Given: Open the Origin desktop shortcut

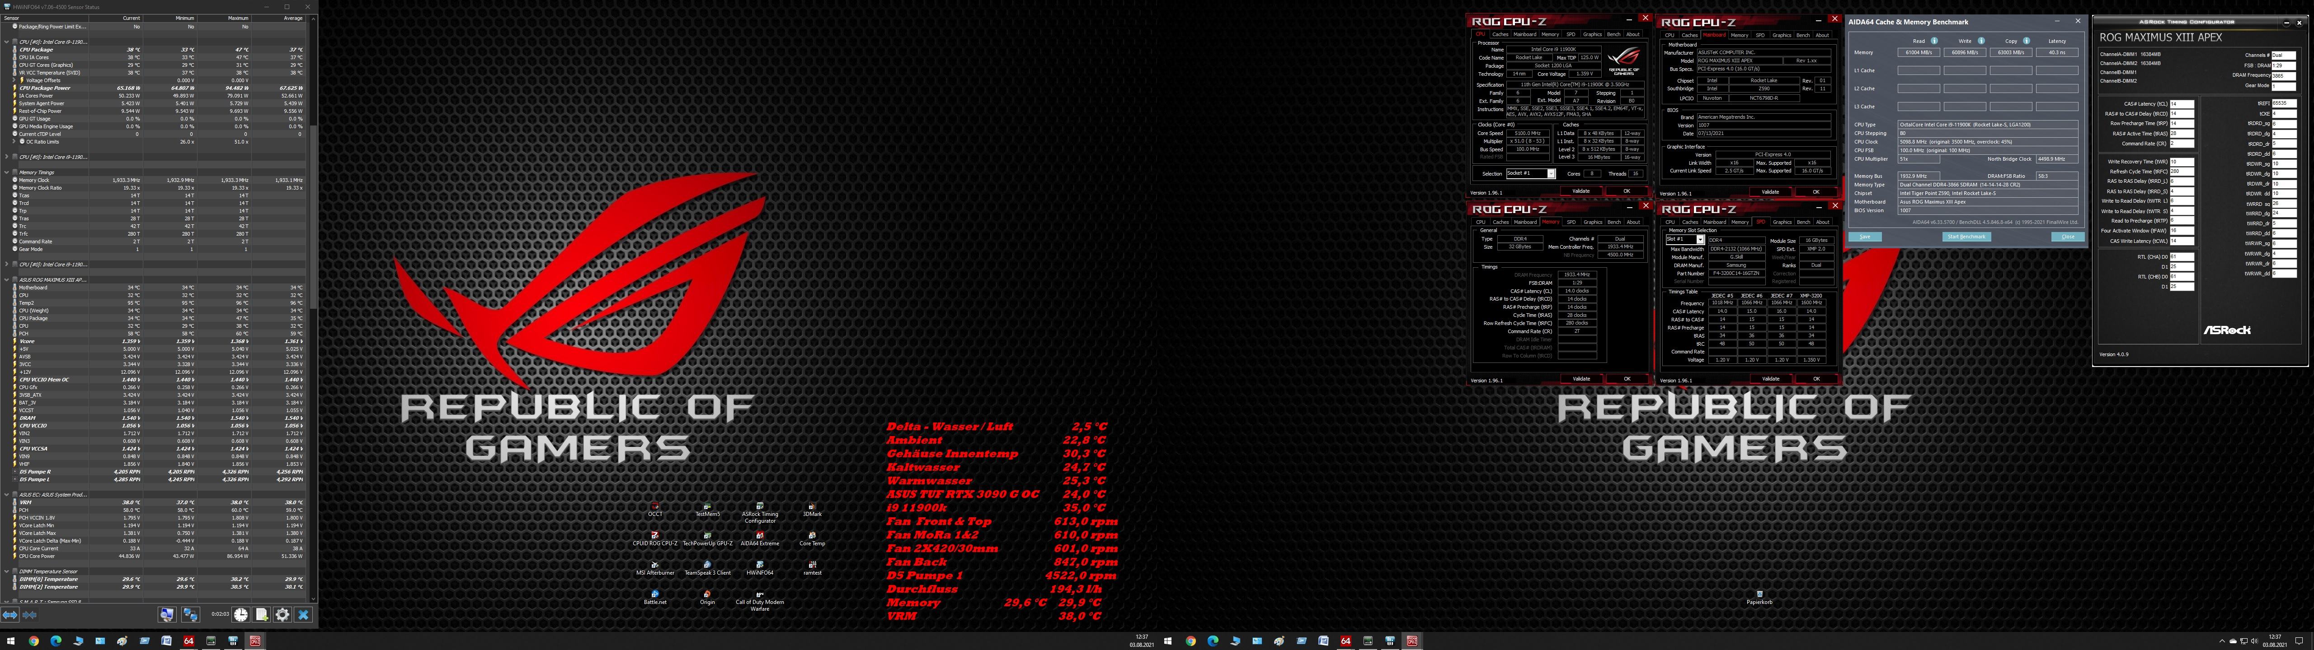Looking at the screenshot, I should click(x=708, y=598).
